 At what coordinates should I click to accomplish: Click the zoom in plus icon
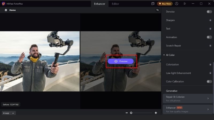pyautogui.click(x=156, y=113)
